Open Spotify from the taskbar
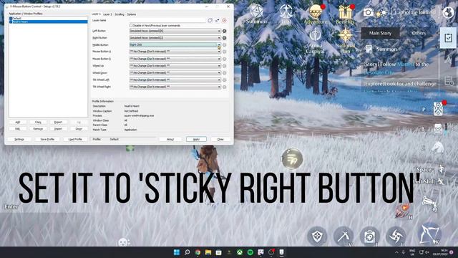458x258 pixels. pos(250,252)
